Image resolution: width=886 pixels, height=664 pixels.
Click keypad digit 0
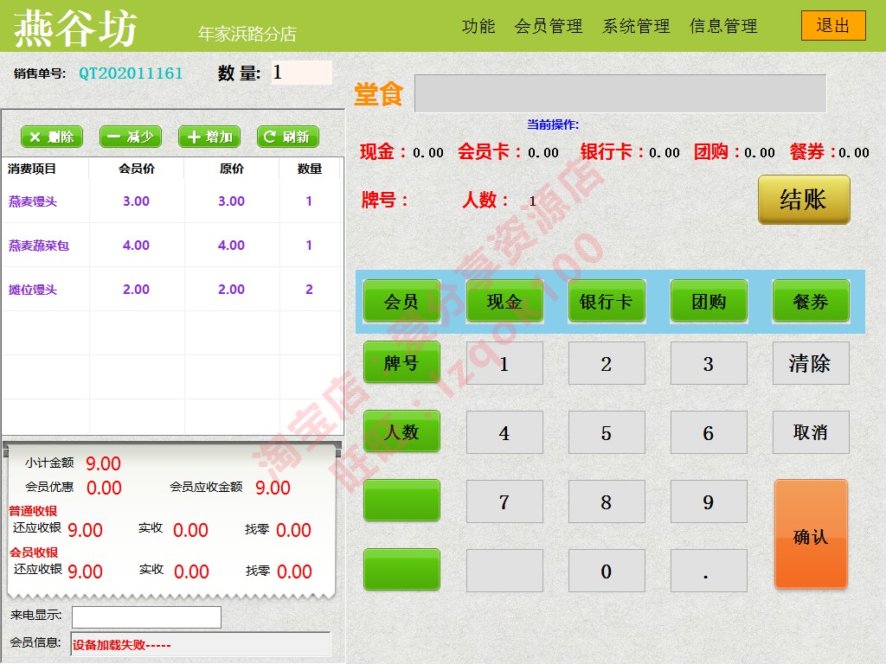(607, 571)
